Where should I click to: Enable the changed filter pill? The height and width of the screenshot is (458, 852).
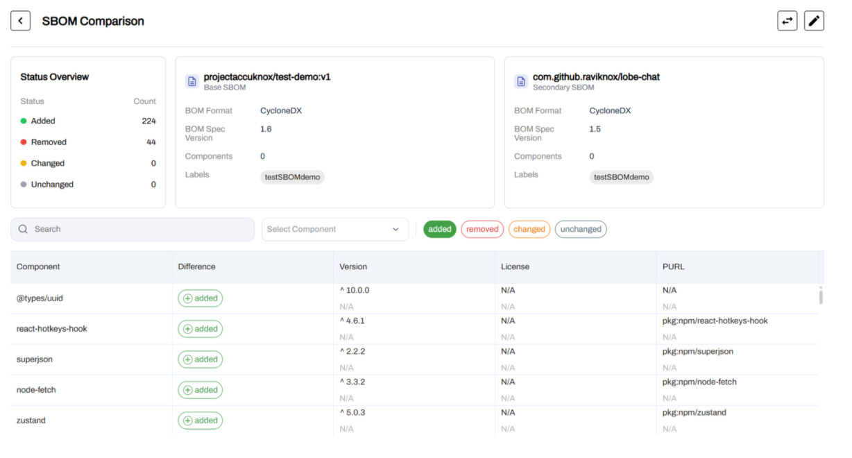[x=529, y=228]
